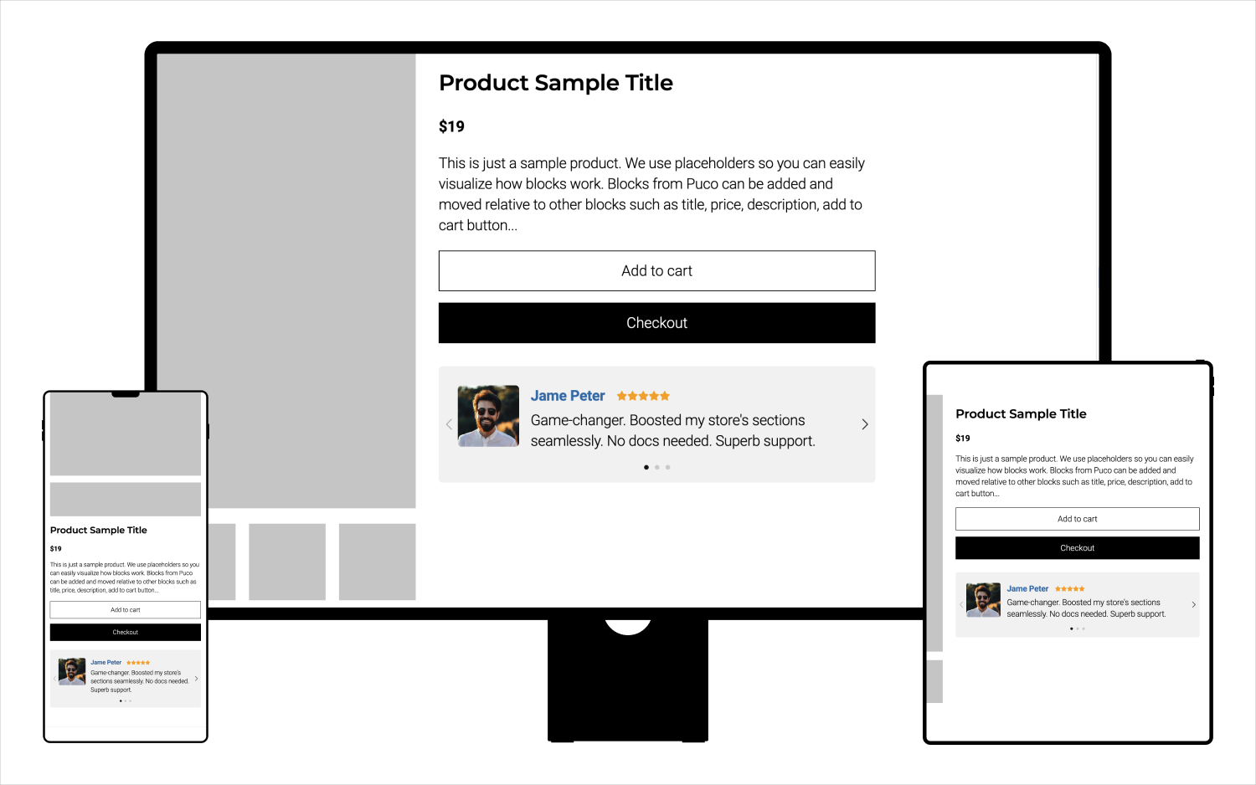Image resolution: width=1256 pixels, height=785 pixels.
Task: Select the second carousel dot under the desktop review
Action: click(x=656, y=467)
